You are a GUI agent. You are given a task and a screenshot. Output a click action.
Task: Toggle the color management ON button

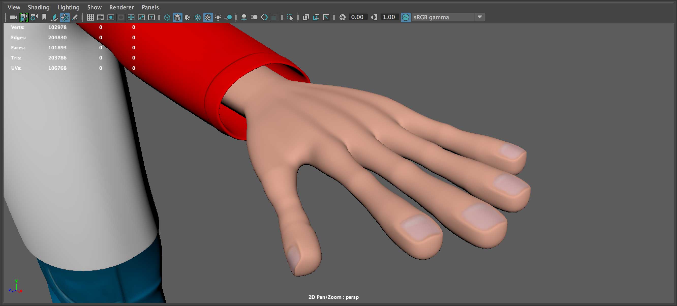(406, 17)
